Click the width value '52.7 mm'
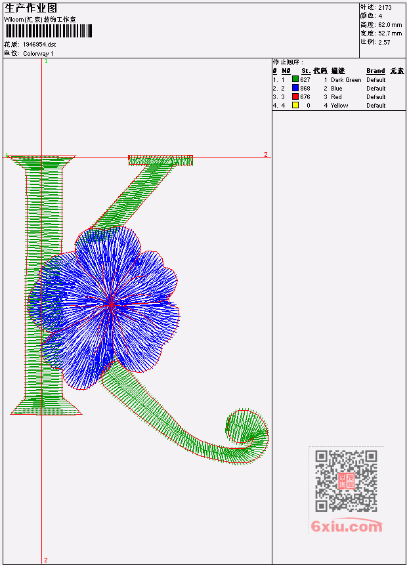The width and height of the screenshot is (407, 565). 390,33
